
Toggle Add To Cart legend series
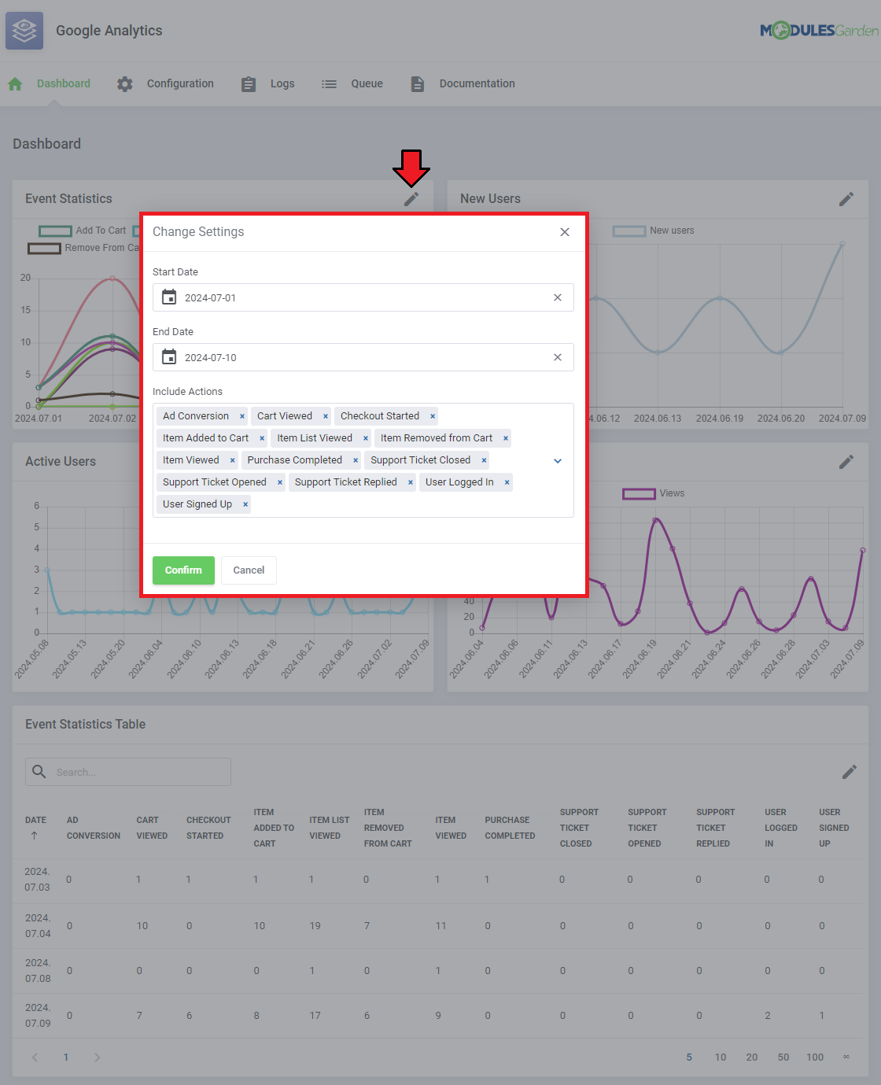[83, 231]
